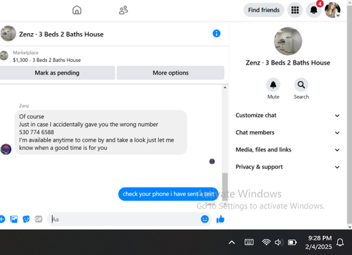Select the phone number 530 774 6588
Viewport: 352px width, 255px height.
[37, 132]
